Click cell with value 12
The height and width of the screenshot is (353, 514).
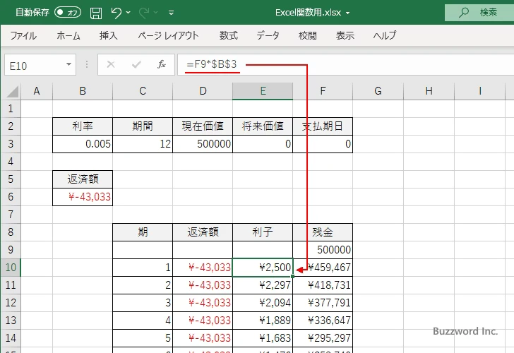pyautogui.click(x=143, y=144)
